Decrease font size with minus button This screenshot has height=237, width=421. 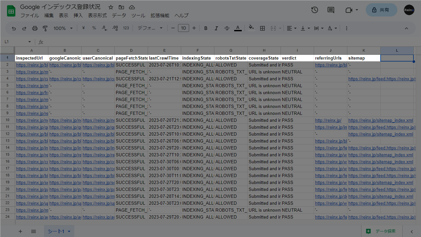pos(173,28)
